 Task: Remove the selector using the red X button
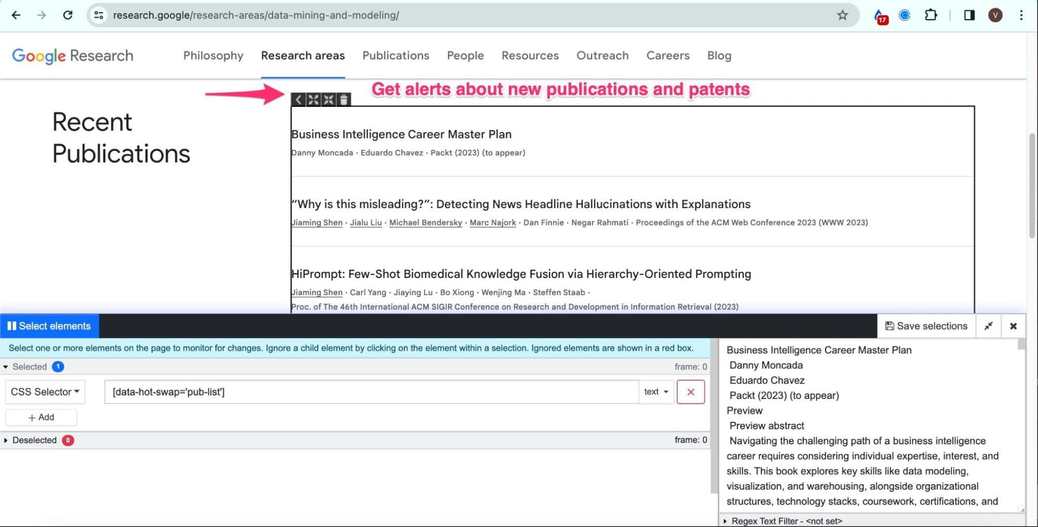(x=691, y=392)
